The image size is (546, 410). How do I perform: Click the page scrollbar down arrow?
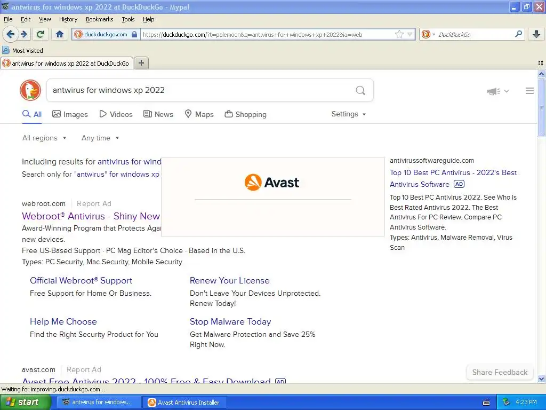tap(541, 379)
